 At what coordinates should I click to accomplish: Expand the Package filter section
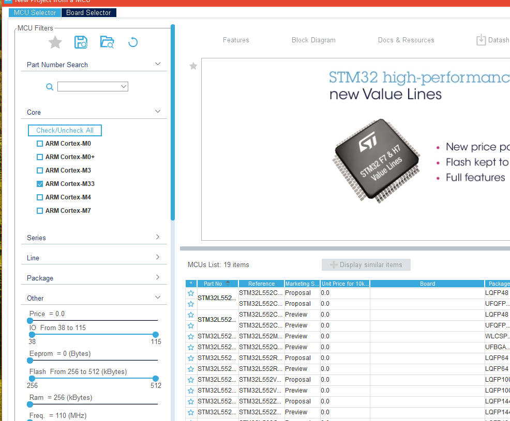coord(158,277)
